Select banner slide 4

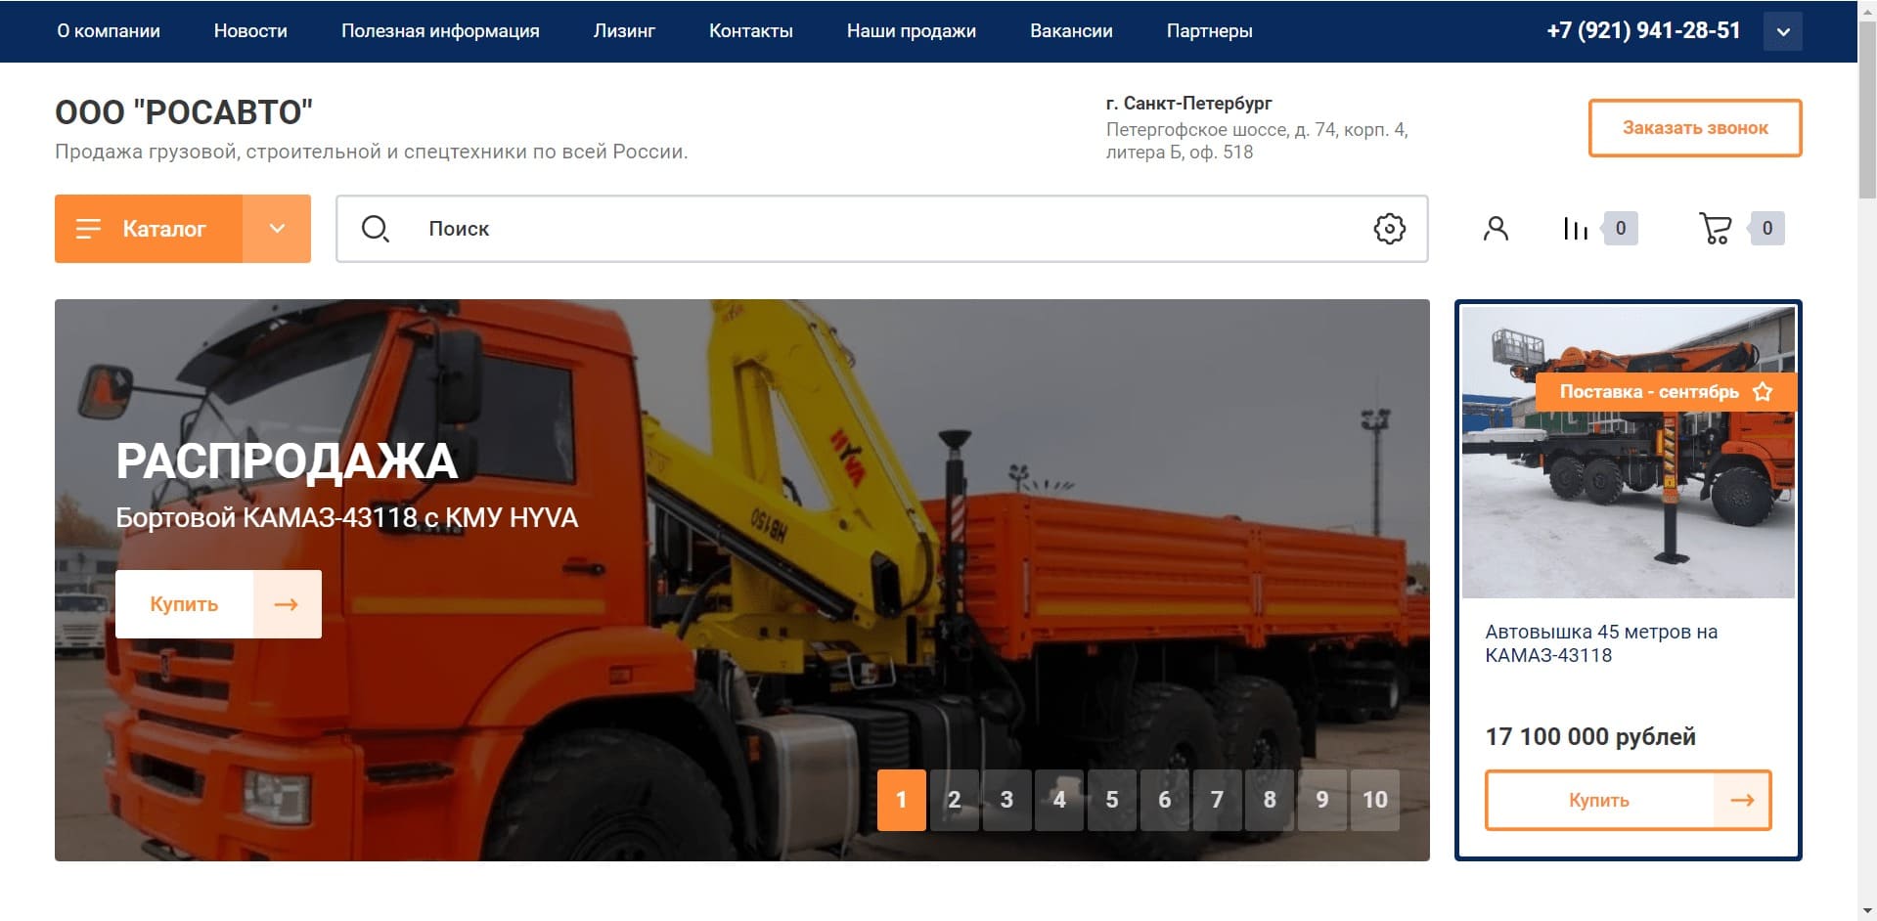1059,800
